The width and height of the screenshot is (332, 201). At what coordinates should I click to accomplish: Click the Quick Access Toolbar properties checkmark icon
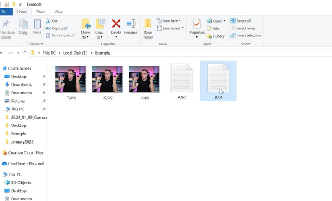pos(7,4)
